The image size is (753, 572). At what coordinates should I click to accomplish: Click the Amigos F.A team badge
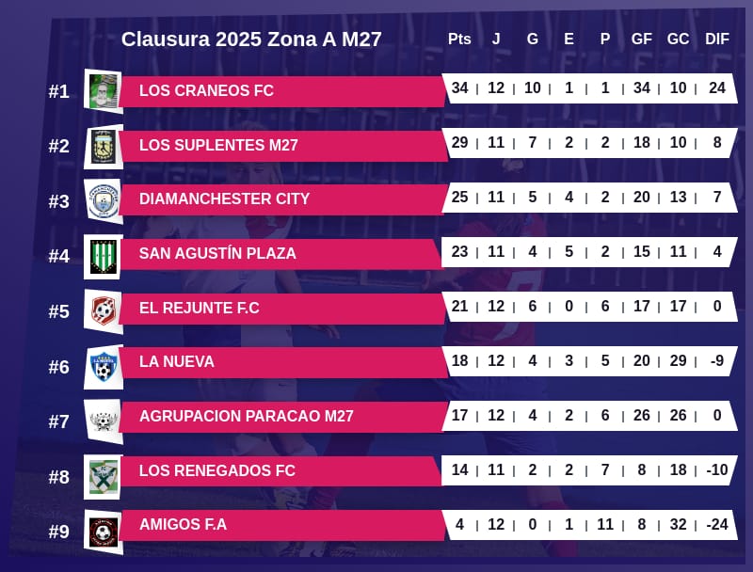click(x=104, y=532)
